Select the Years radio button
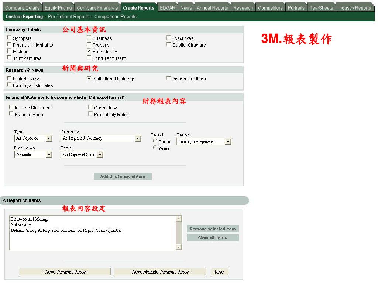The width and height of the screenshot is (378, 284). 155,148
